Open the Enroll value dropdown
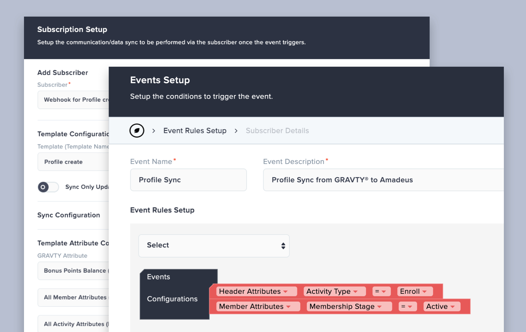526x332 pixels. tap(415, 291)
